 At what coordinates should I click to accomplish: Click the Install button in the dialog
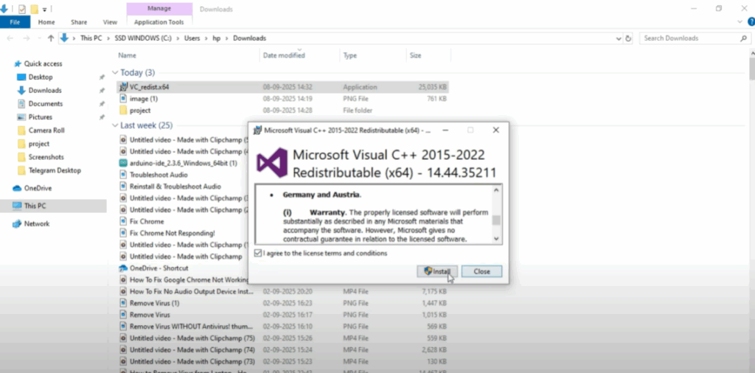pyautogui.click(x=438, y=271)
